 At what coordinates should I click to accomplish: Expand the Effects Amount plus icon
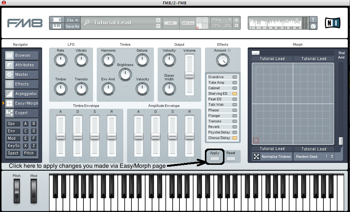[x=229, y=51]
